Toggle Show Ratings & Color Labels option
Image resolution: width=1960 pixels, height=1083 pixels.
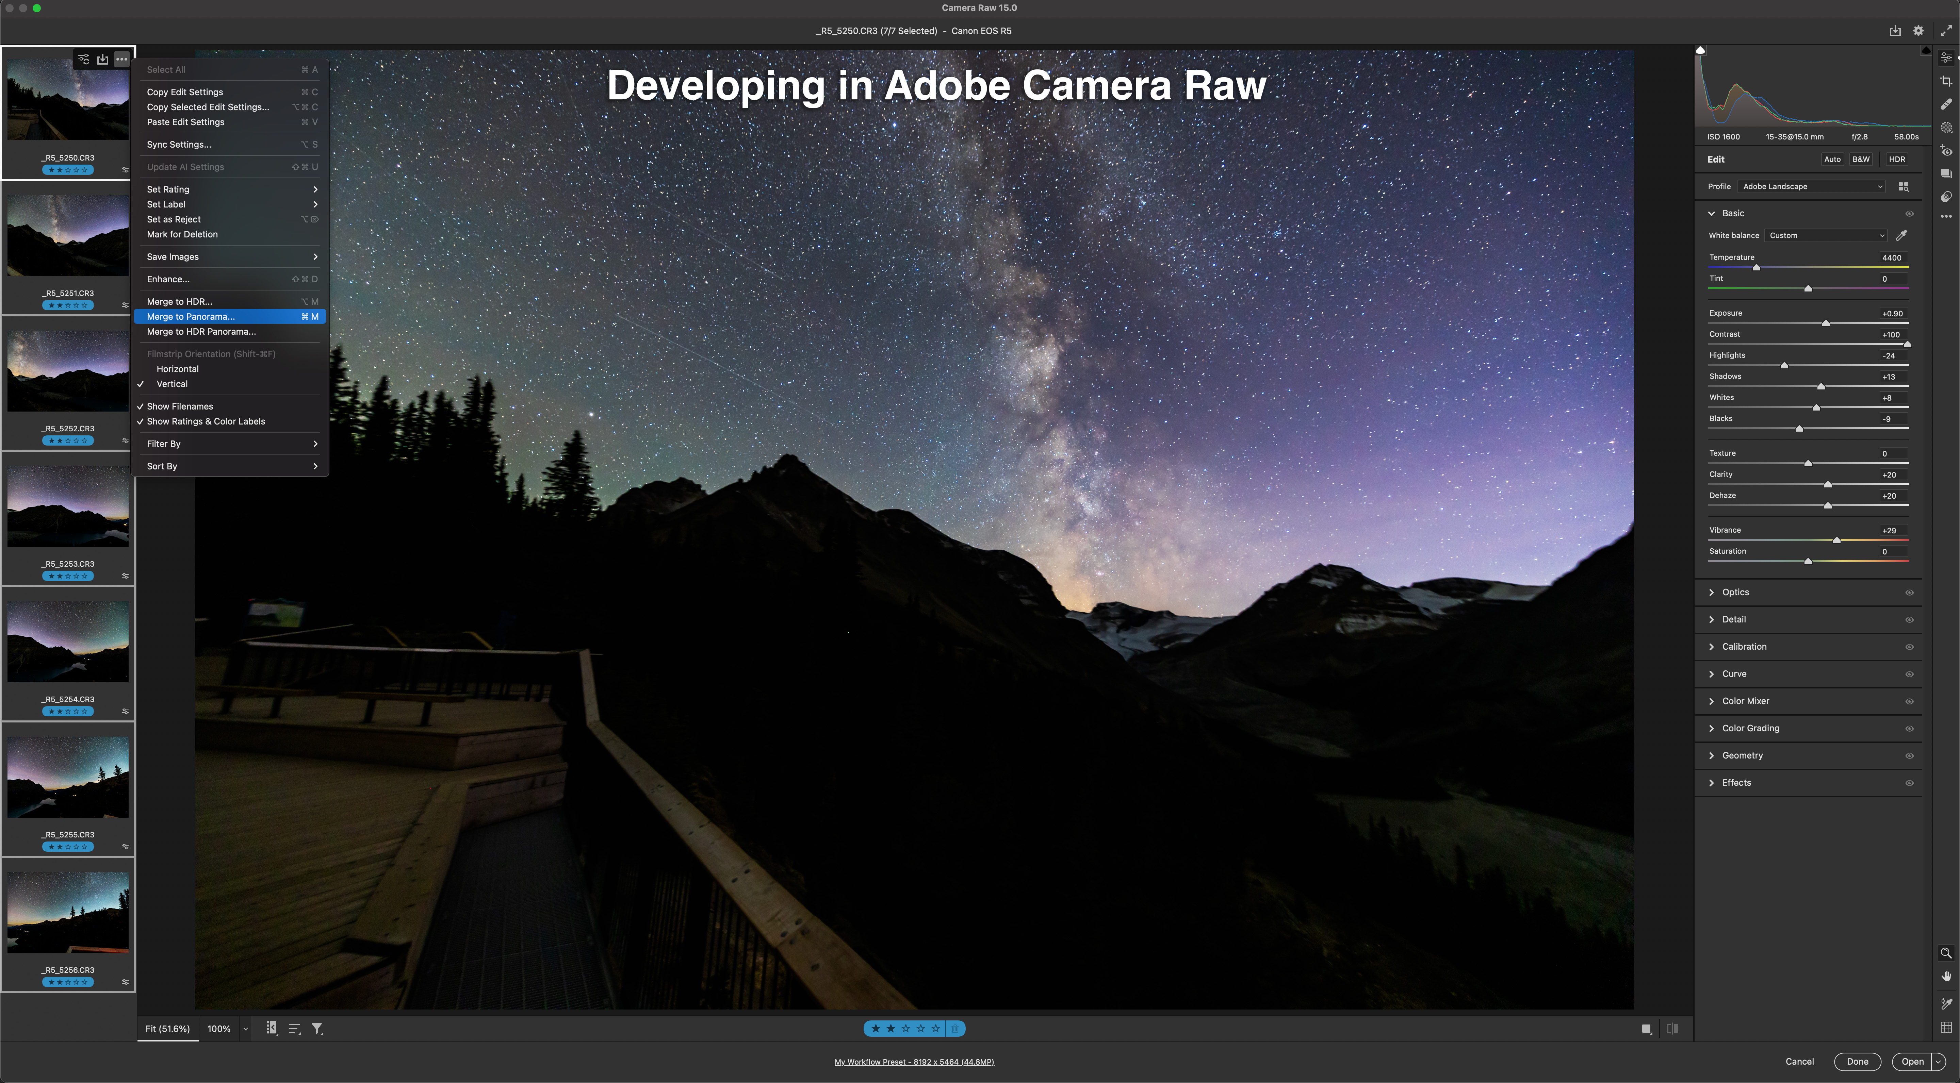(x=206, y=421)
